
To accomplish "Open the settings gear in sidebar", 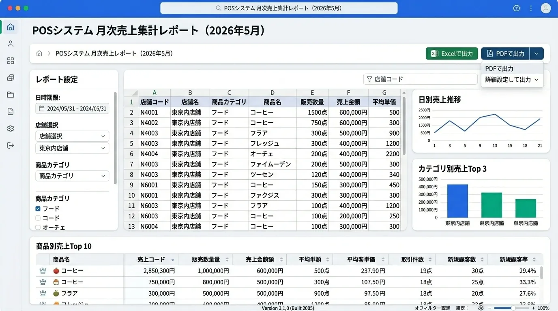I will [11, 128].
